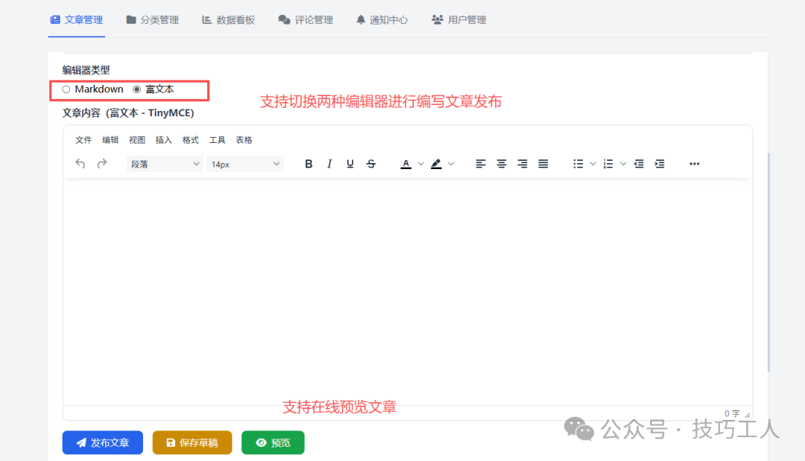
Task: Open more toolbar options via the ellipsis icon
Action: coord(694,163)
